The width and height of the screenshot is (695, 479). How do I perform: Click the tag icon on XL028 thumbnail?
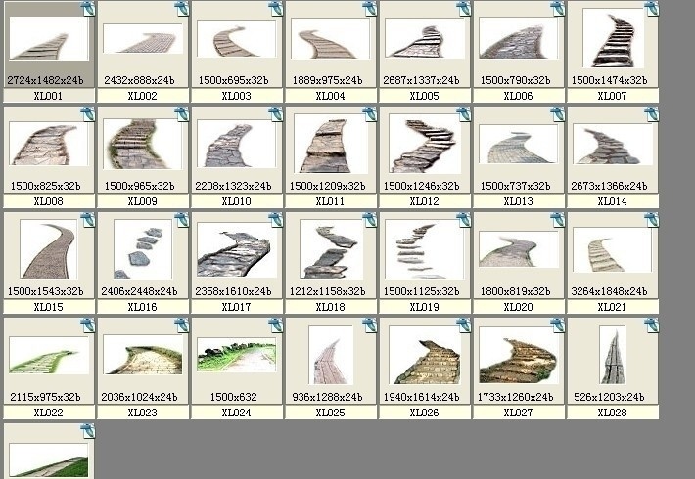pyautogui.click(x=652, y=325)
